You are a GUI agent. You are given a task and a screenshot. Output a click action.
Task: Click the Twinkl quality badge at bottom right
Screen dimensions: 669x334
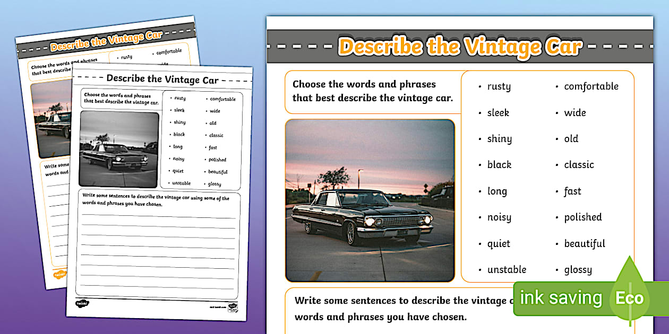pos(233,307)
